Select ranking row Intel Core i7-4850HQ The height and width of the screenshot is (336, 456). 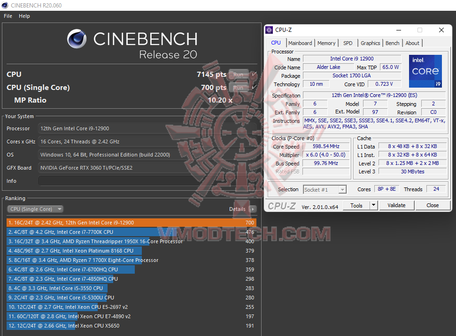(131, 279)
